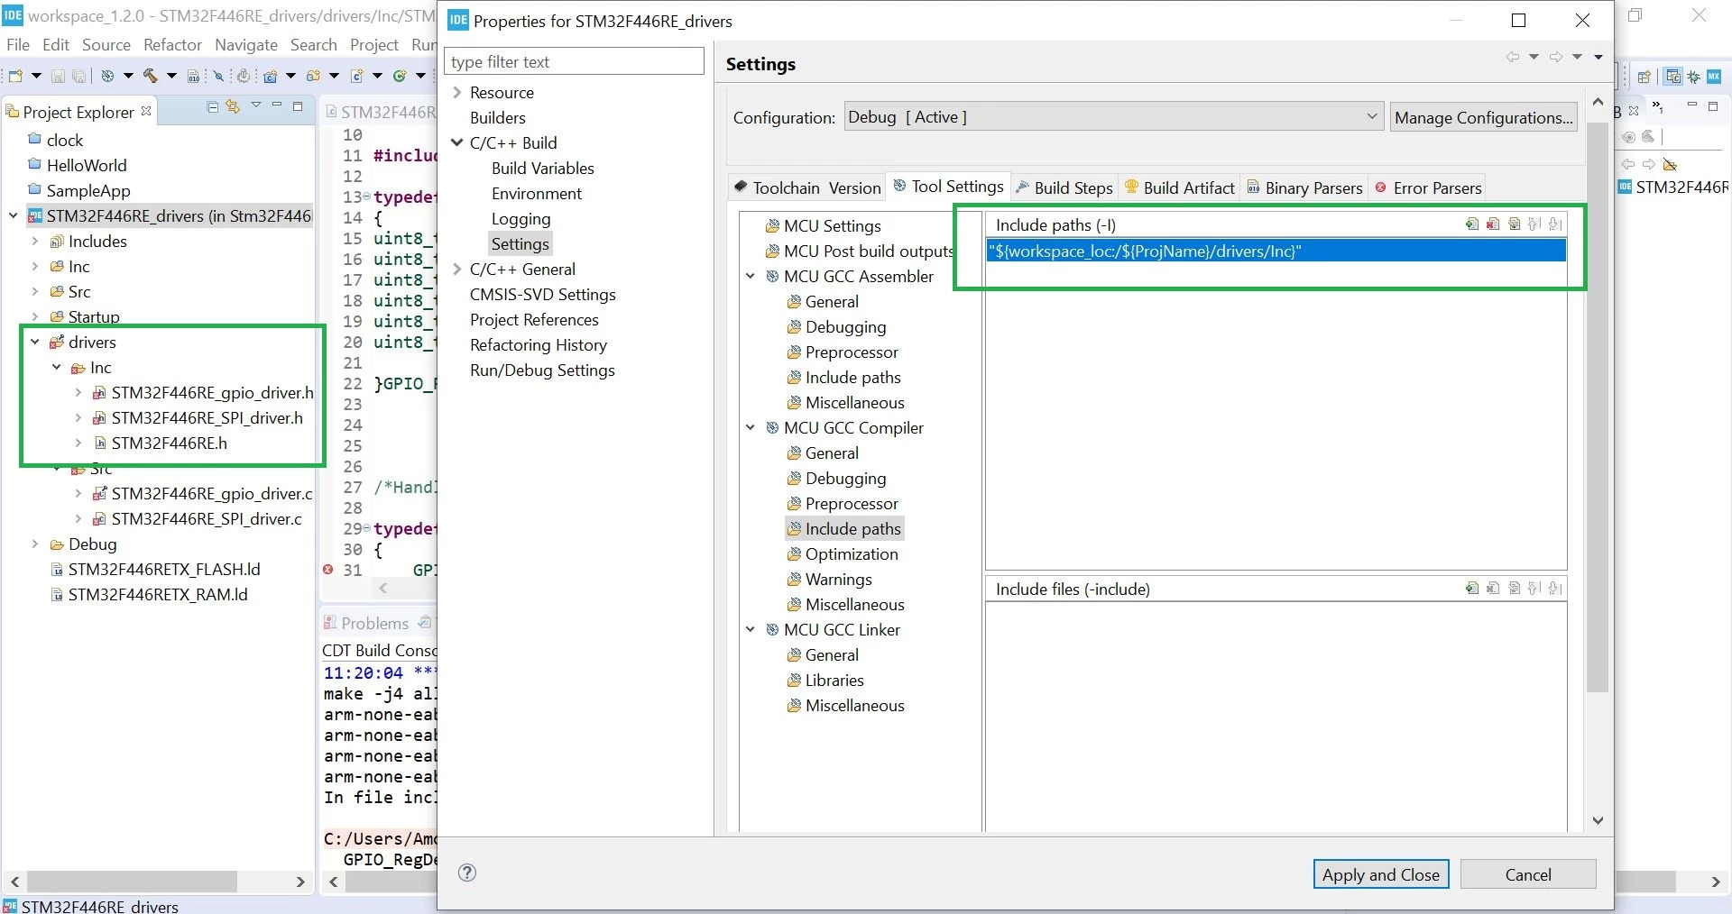Viewport: 1732px width, 914px height.
Task: Select MCU Settings in the tool tree
Action: pos(832,226)
